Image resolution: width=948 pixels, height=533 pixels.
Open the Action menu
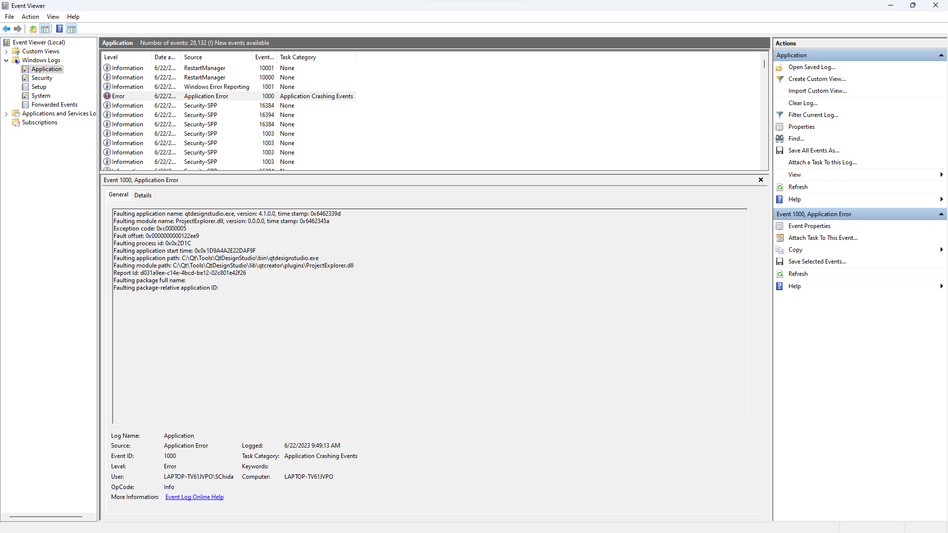pyautogui.click(x=30, y=17)
